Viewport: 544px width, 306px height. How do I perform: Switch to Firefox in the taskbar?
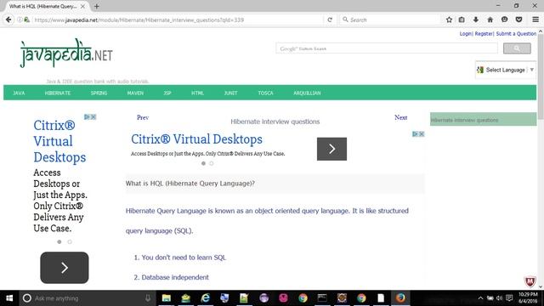pyautogui.click(x=400, y=298)
